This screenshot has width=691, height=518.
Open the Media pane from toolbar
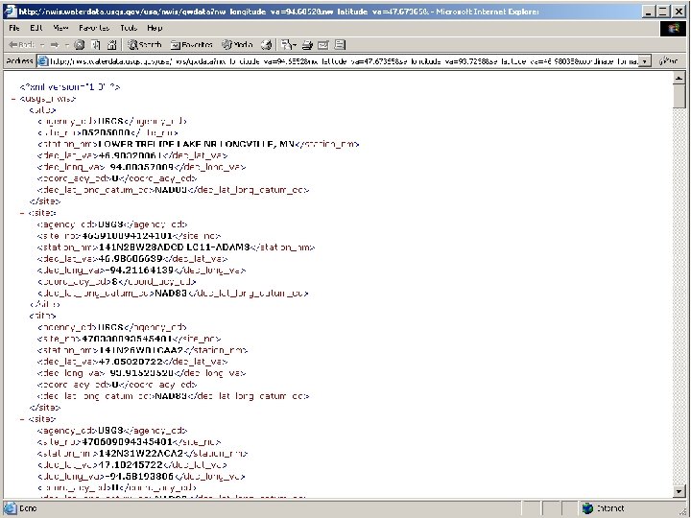tap(238, 44)
